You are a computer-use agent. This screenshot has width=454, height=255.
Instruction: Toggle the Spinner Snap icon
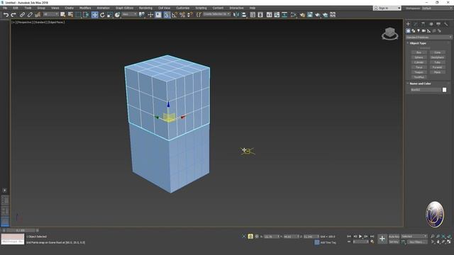click(190, 15)
